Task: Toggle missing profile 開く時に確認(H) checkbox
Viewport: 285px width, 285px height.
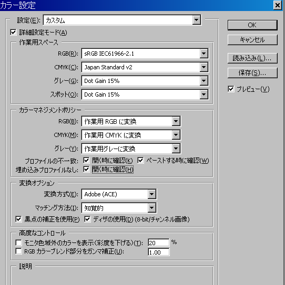Action: (86, 170)
